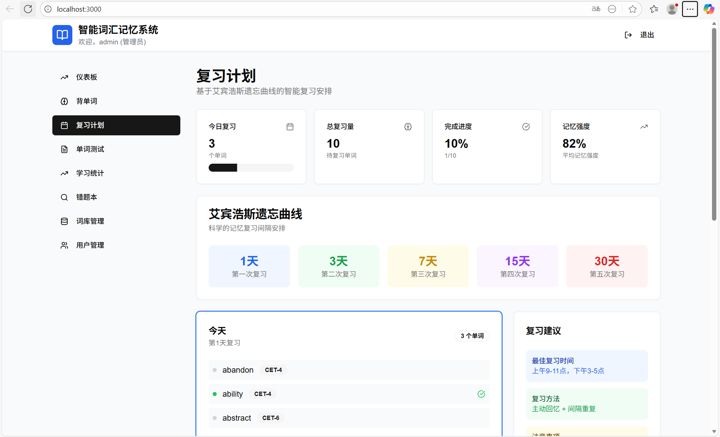Viewport: 720px width, 437px height.
Task: Click the 退出 logout button
Action: [646, 35]
